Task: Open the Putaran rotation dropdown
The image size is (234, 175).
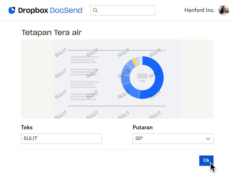Action: [173, 139]
